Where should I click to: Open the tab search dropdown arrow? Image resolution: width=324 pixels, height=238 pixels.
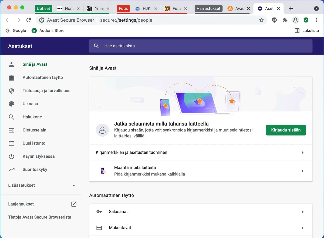(316, 9)
